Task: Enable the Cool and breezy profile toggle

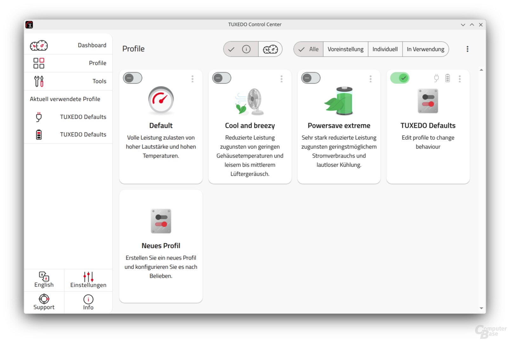Action: click(x=222, y=78)
